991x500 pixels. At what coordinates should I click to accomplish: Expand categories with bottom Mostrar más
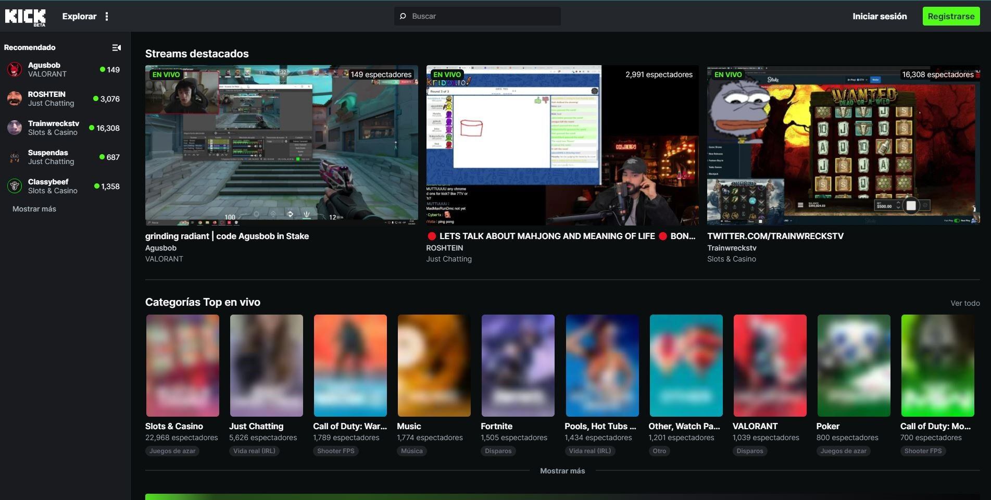pyautogui.click(x=562, y=471)
